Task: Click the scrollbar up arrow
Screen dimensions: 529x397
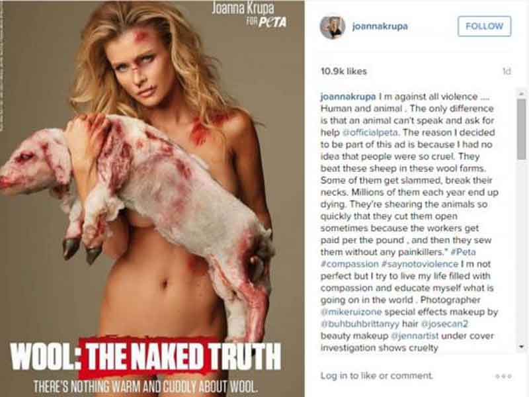Action: (522, 93)
